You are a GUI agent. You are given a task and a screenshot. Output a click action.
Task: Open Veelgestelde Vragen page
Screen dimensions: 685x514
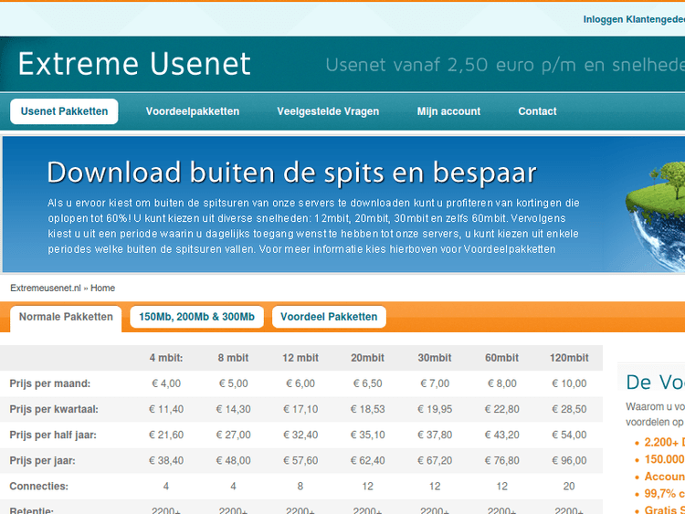328,111
